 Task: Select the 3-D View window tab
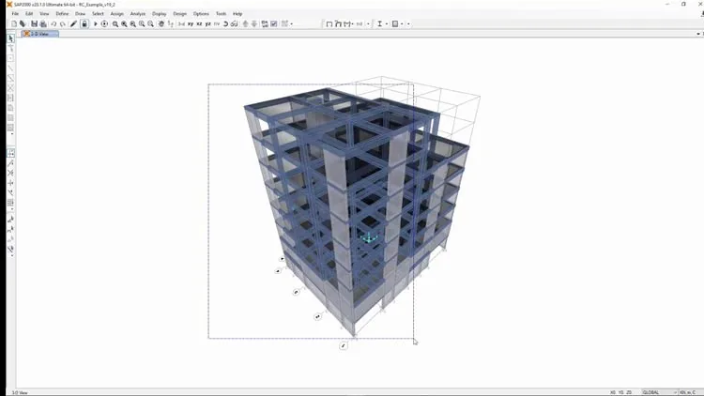coord(40,34)
